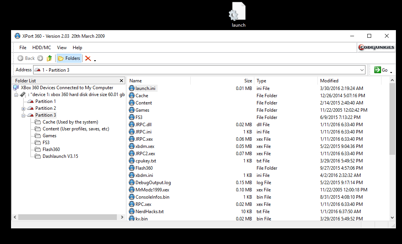Select XBox 360 Devices root node

pos(67,88)
